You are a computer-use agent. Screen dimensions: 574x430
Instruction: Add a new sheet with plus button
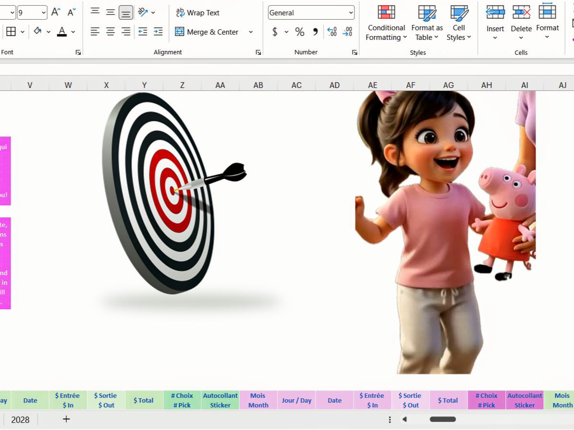(66, 419)
